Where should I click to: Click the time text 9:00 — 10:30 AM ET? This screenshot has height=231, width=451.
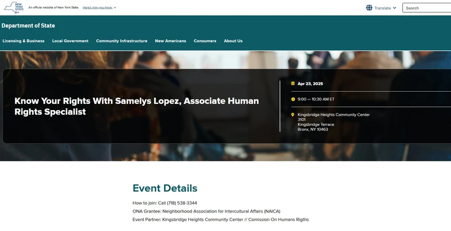[316, 99]
